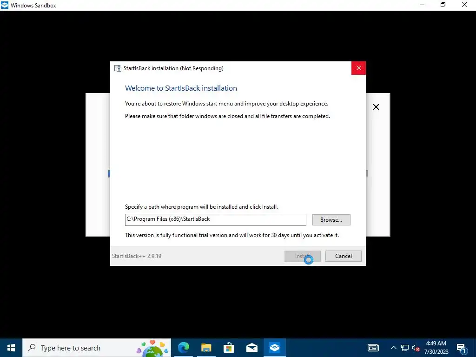The height and width of the screenshot is (357, 476).
Task: Click the StartIsBack++ 2.9.19 version text
Action: tap(137, 256)
